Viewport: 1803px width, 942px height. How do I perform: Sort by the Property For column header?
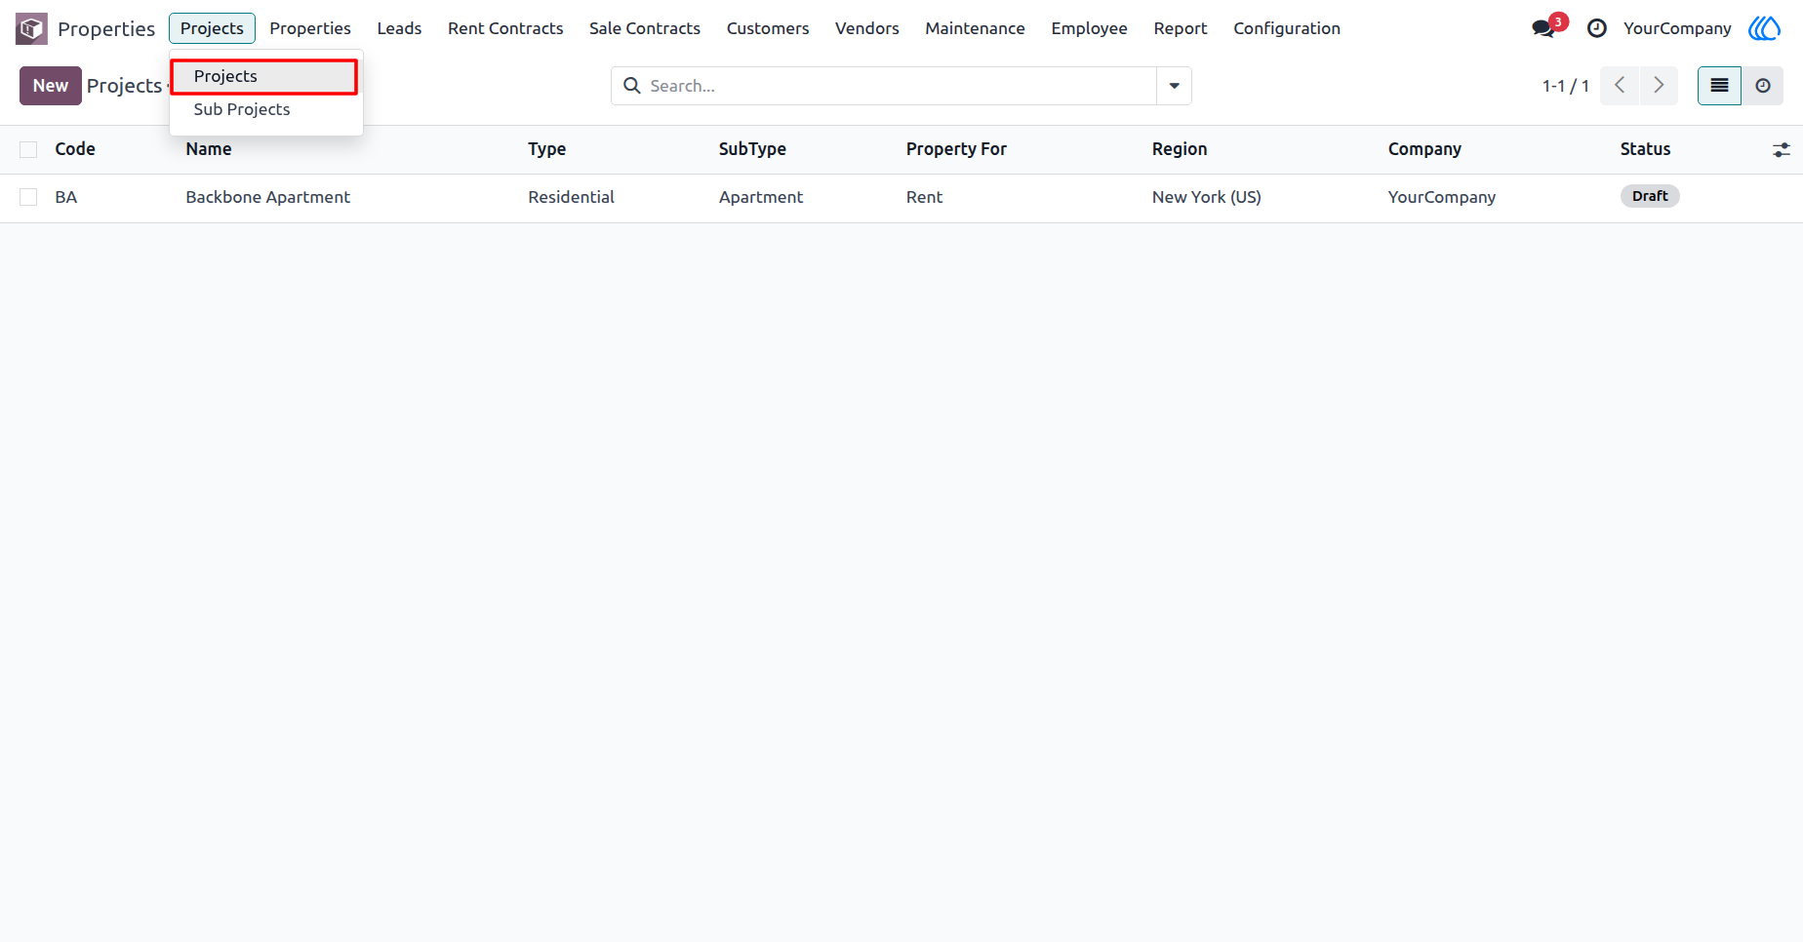[x=956, y=149]
